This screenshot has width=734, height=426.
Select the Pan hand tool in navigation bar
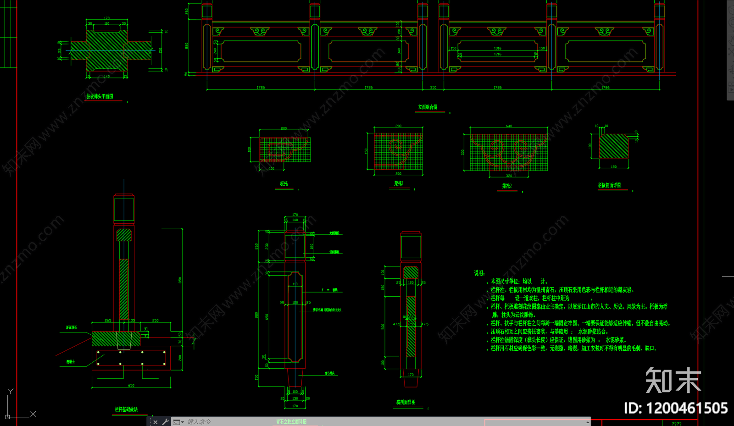click(731, 40)
